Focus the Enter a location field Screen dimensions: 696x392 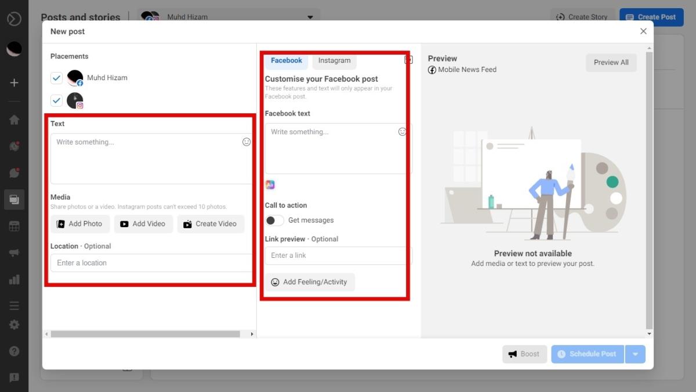click(151, 263)
